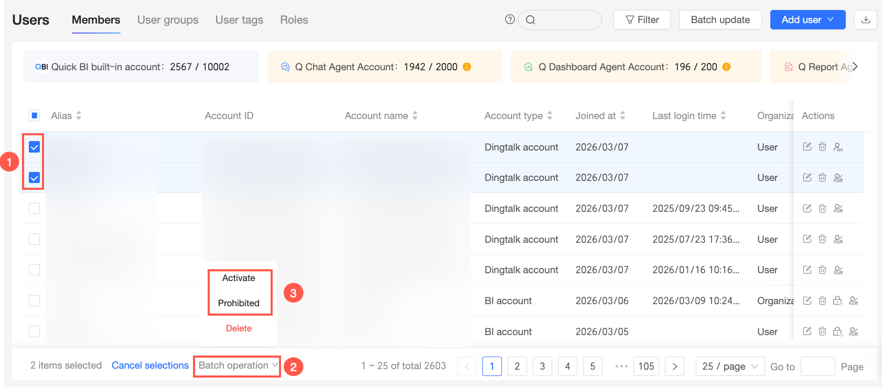Click user status icon in first row
This screenshot has height=387, width=882.
(838, 147)
